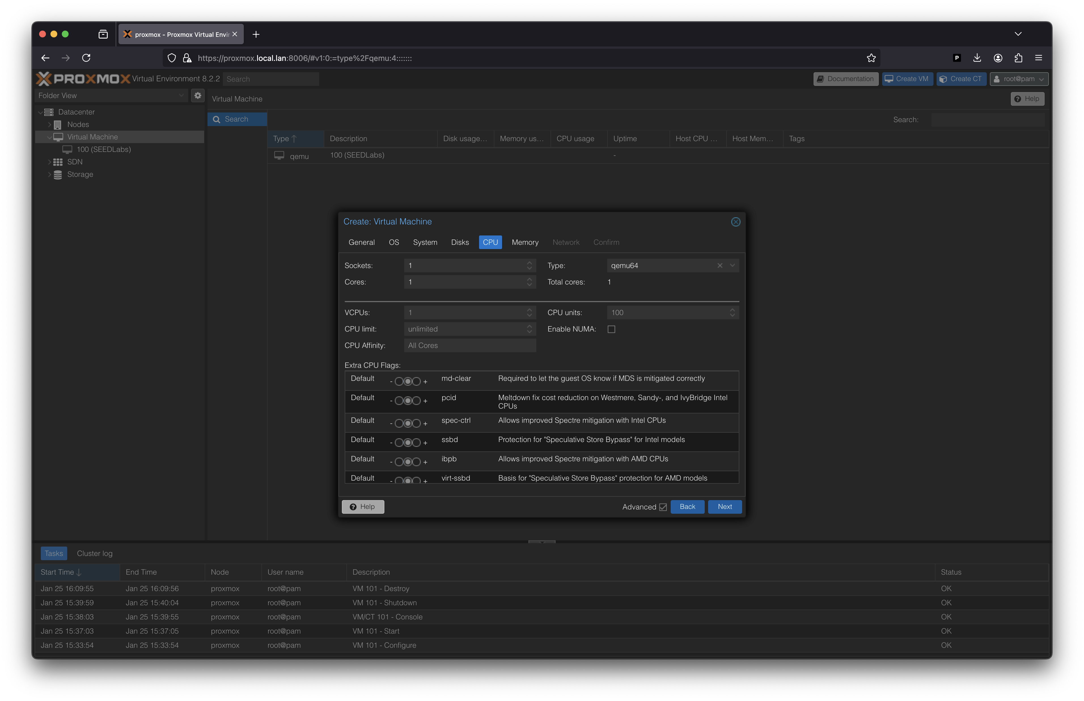Open the Cluster log tab

point(95,553)
